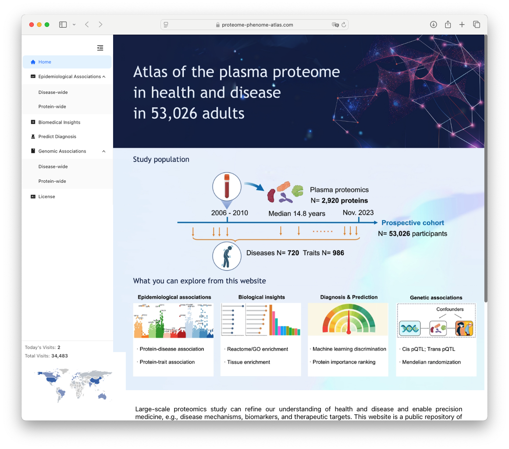Image resolution: width=509 pixels, height=449 pixels.
Task: Open the Predict Diagnosis page
Action: click(x=57, y=136)
